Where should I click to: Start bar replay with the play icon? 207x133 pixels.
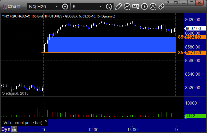tap(144, 7)
